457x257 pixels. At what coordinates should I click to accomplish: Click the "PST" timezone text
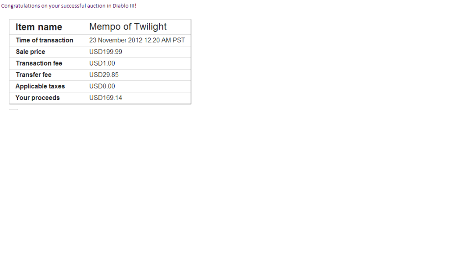pos(179,40)
